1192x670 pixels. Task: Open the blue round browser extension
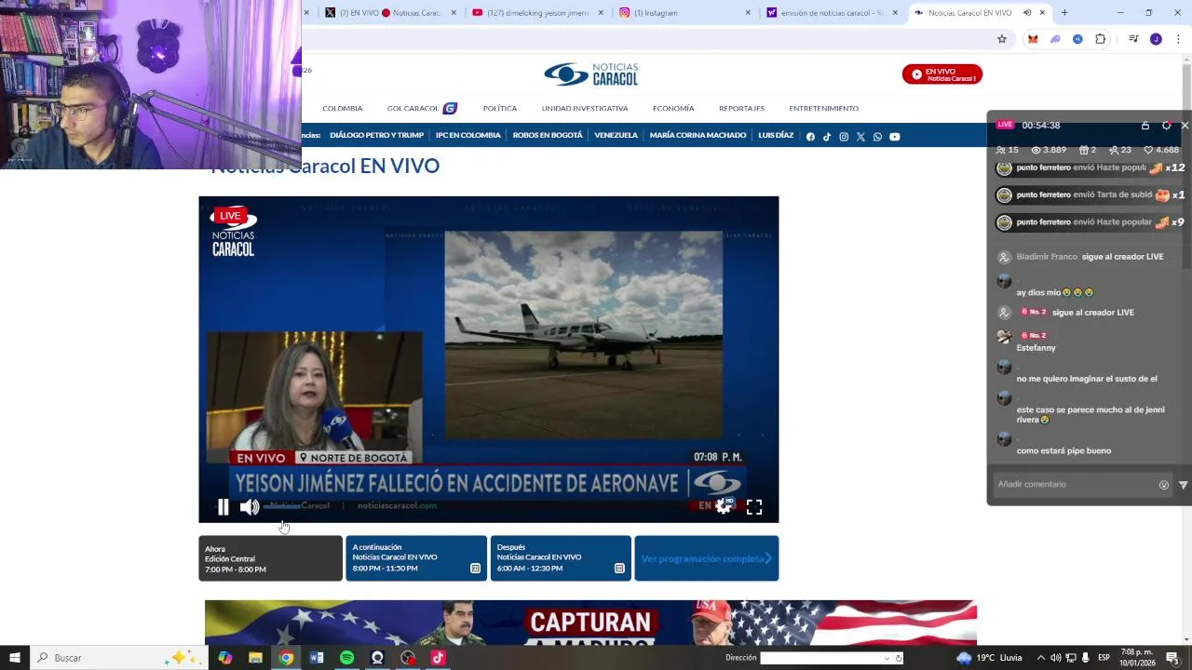[x=1077, y=39]
